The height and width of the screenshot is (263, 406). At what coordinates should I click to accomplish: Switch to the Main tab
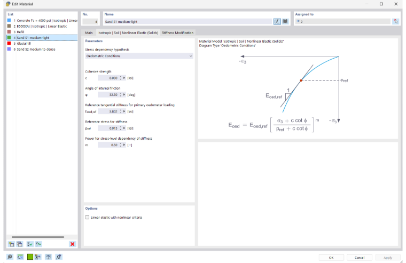click(x=89, y=33)
